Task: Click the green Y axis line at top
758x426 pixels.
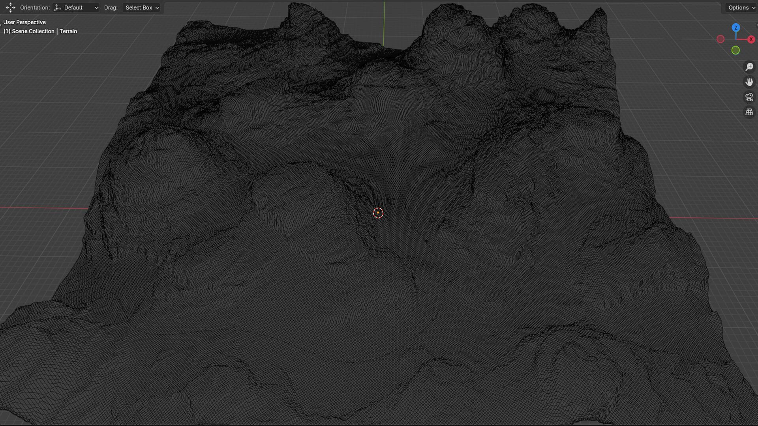Action: coord(384,24)
